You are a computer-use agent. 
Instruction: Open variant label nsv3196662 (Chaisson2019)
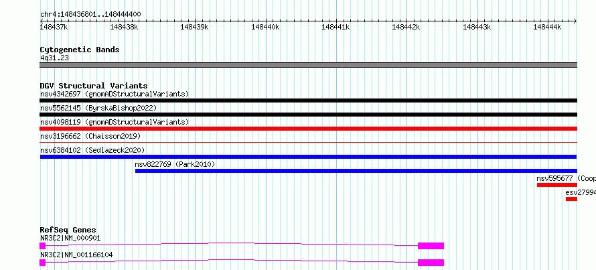(90, 136)
